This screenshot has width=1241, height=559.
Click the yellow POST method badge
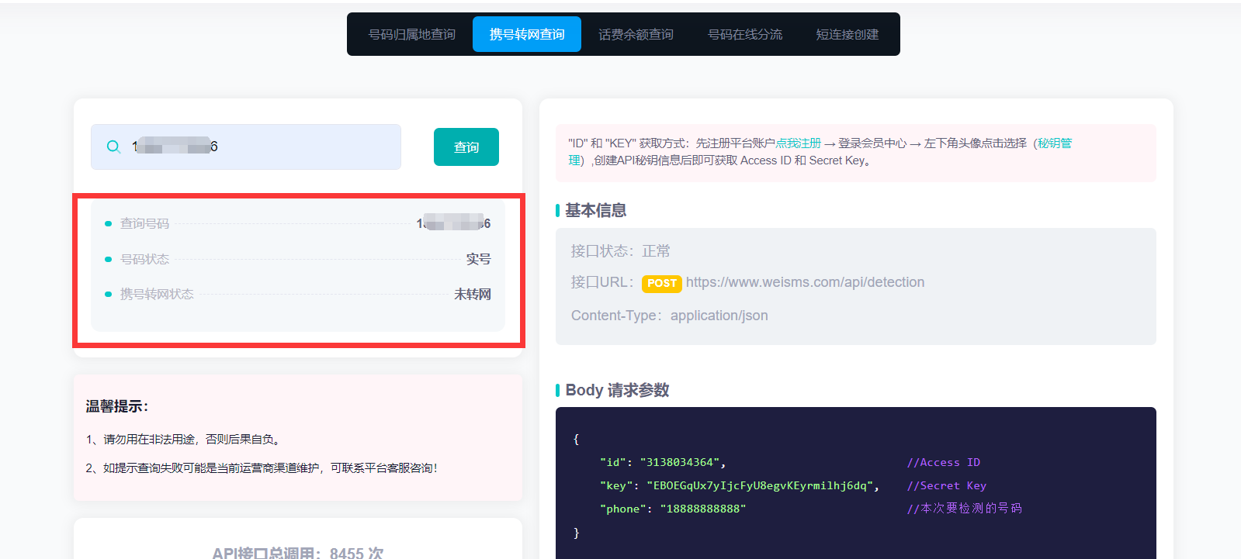661,284
